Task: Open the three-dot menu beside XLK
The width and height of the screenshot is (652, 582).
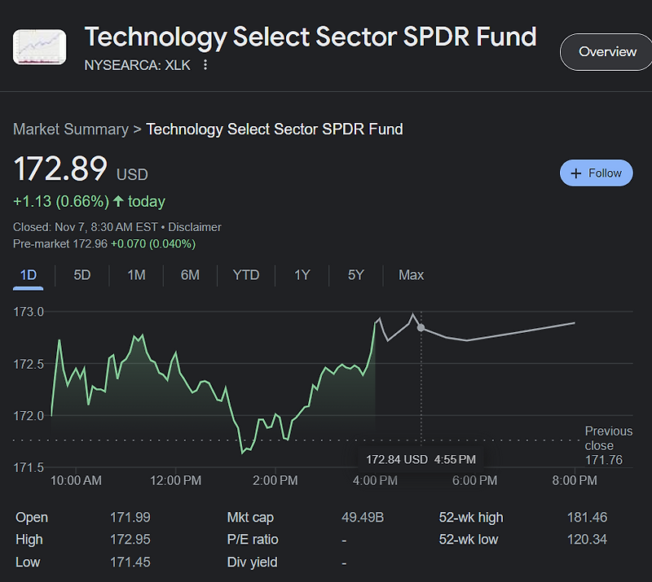Action: pyautogui.click(x=205, y=65)
